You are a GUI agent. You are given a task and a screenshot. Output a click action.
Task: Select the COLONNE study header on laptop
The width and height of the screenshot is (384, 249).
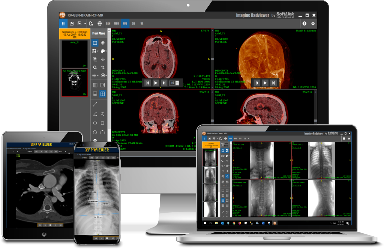pos(210,145)
